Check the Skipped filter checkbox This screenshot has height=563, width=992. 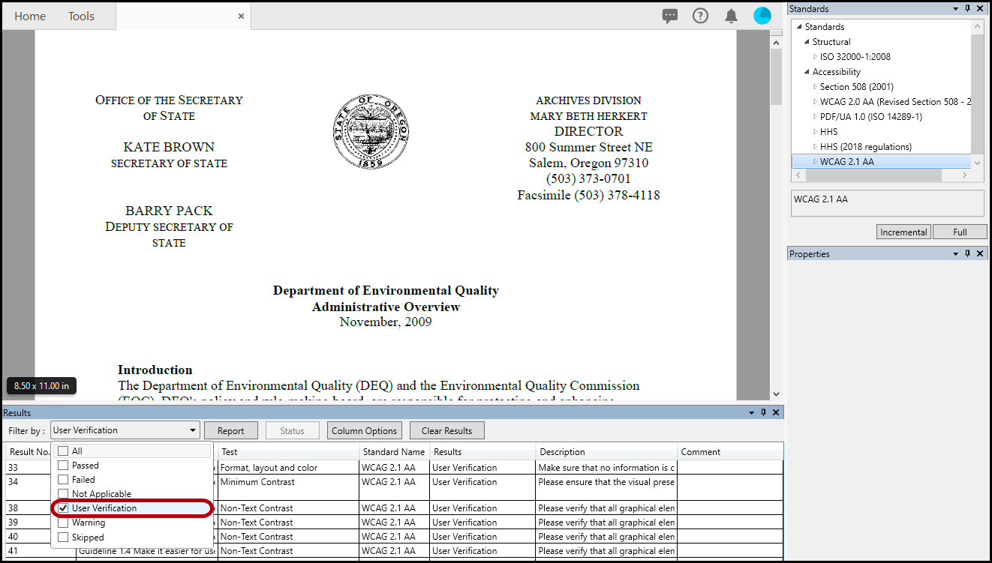pos(63,537)
